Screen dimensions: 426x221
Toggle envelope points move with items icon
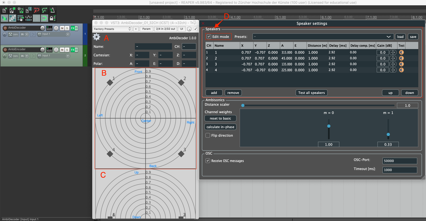(28, 18)
